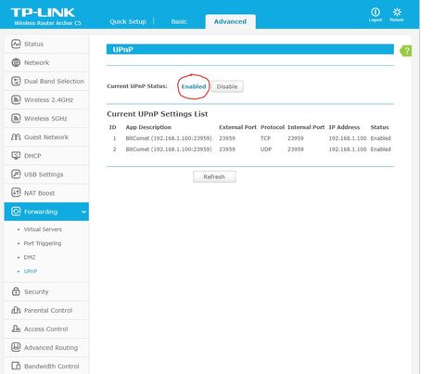
Task: Click the Enabled UPnP status text
Action: [x=194, y=86]
